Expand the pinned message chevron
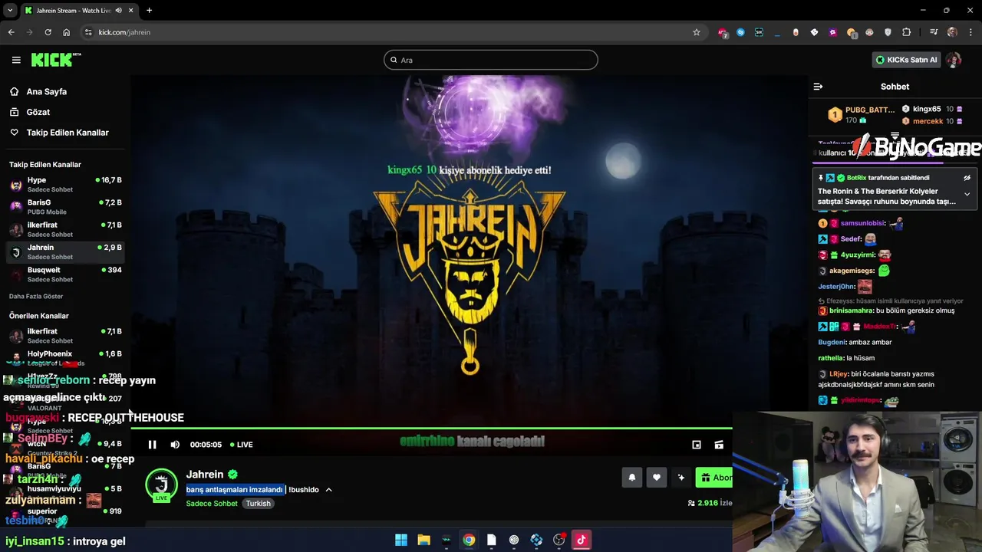 click(x=967, y=195)
